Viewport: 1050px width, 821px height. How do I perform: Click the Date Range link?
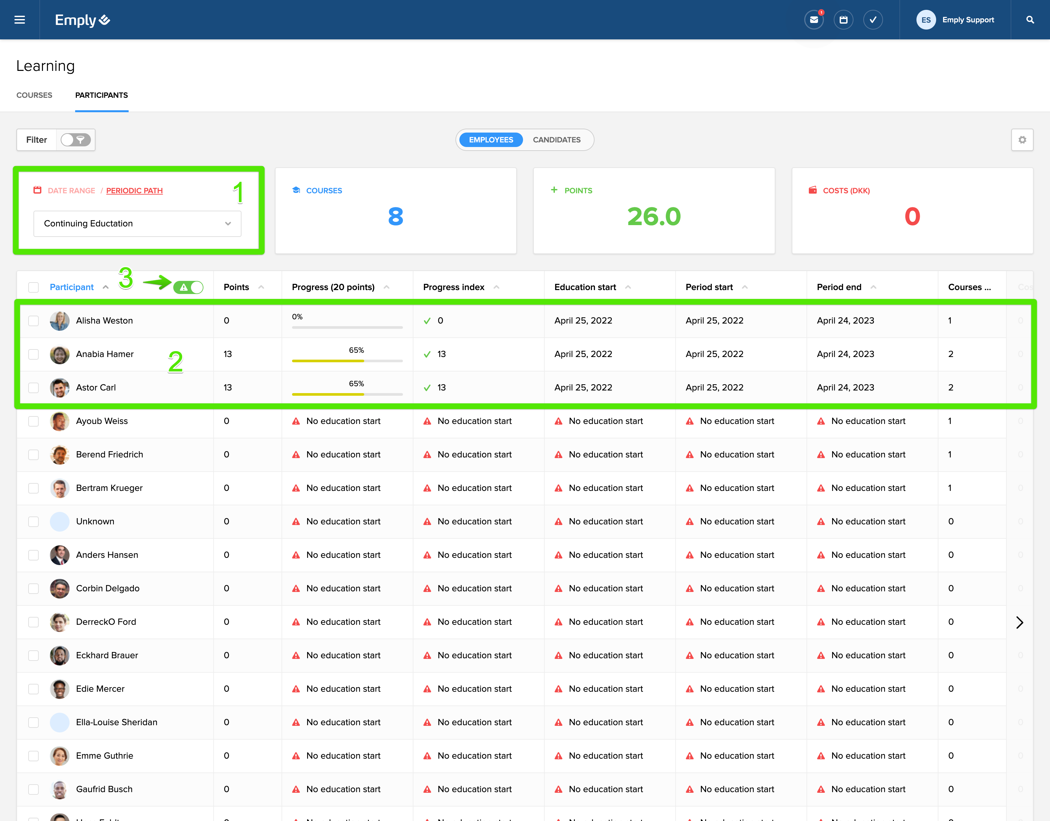pyautogui.click(x=71, y=191)
